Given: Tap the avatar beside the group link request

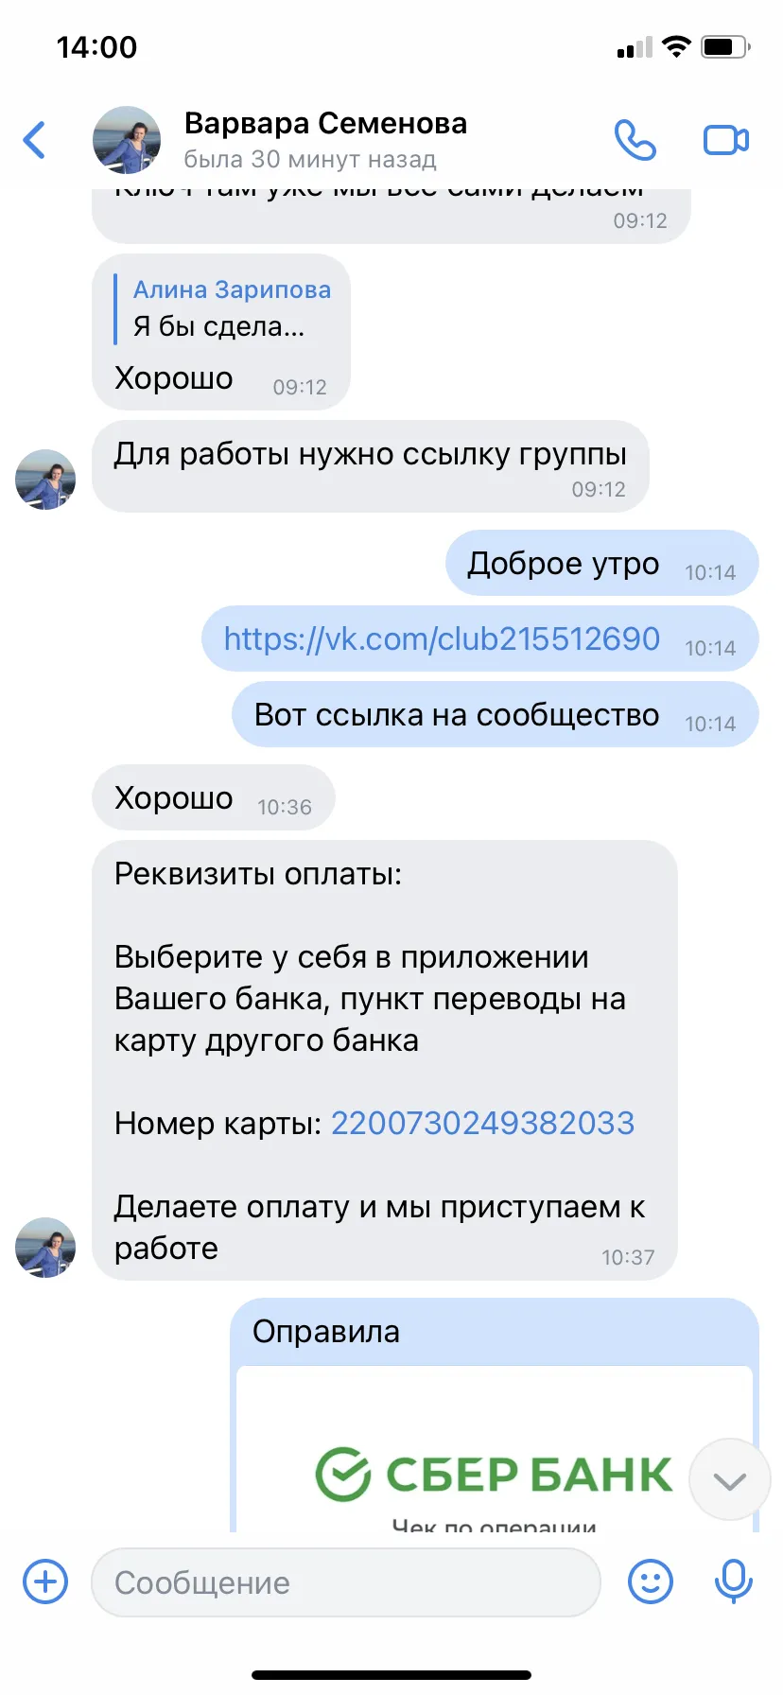Looking at the screenshot, I should coord(45,480).
